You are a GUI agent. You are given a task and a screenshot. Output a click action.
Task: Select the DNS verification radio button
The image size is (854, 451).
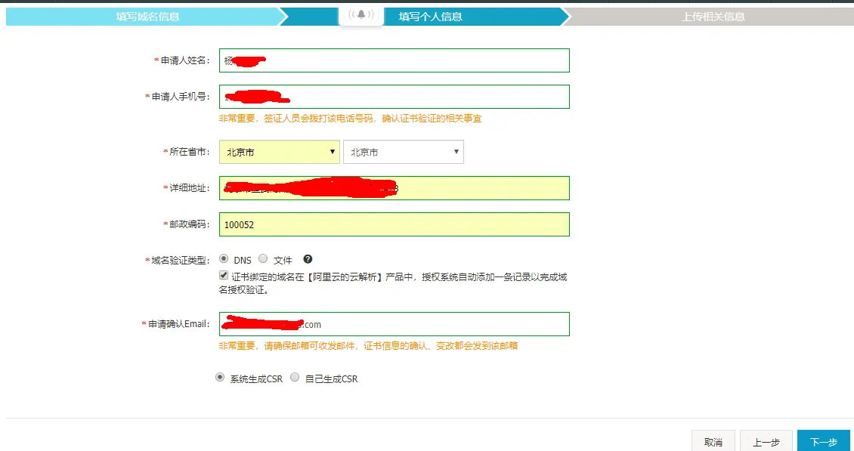coord(224,258)
